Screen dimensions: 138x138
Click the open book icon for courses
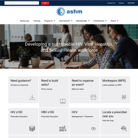tap(63, 101)
